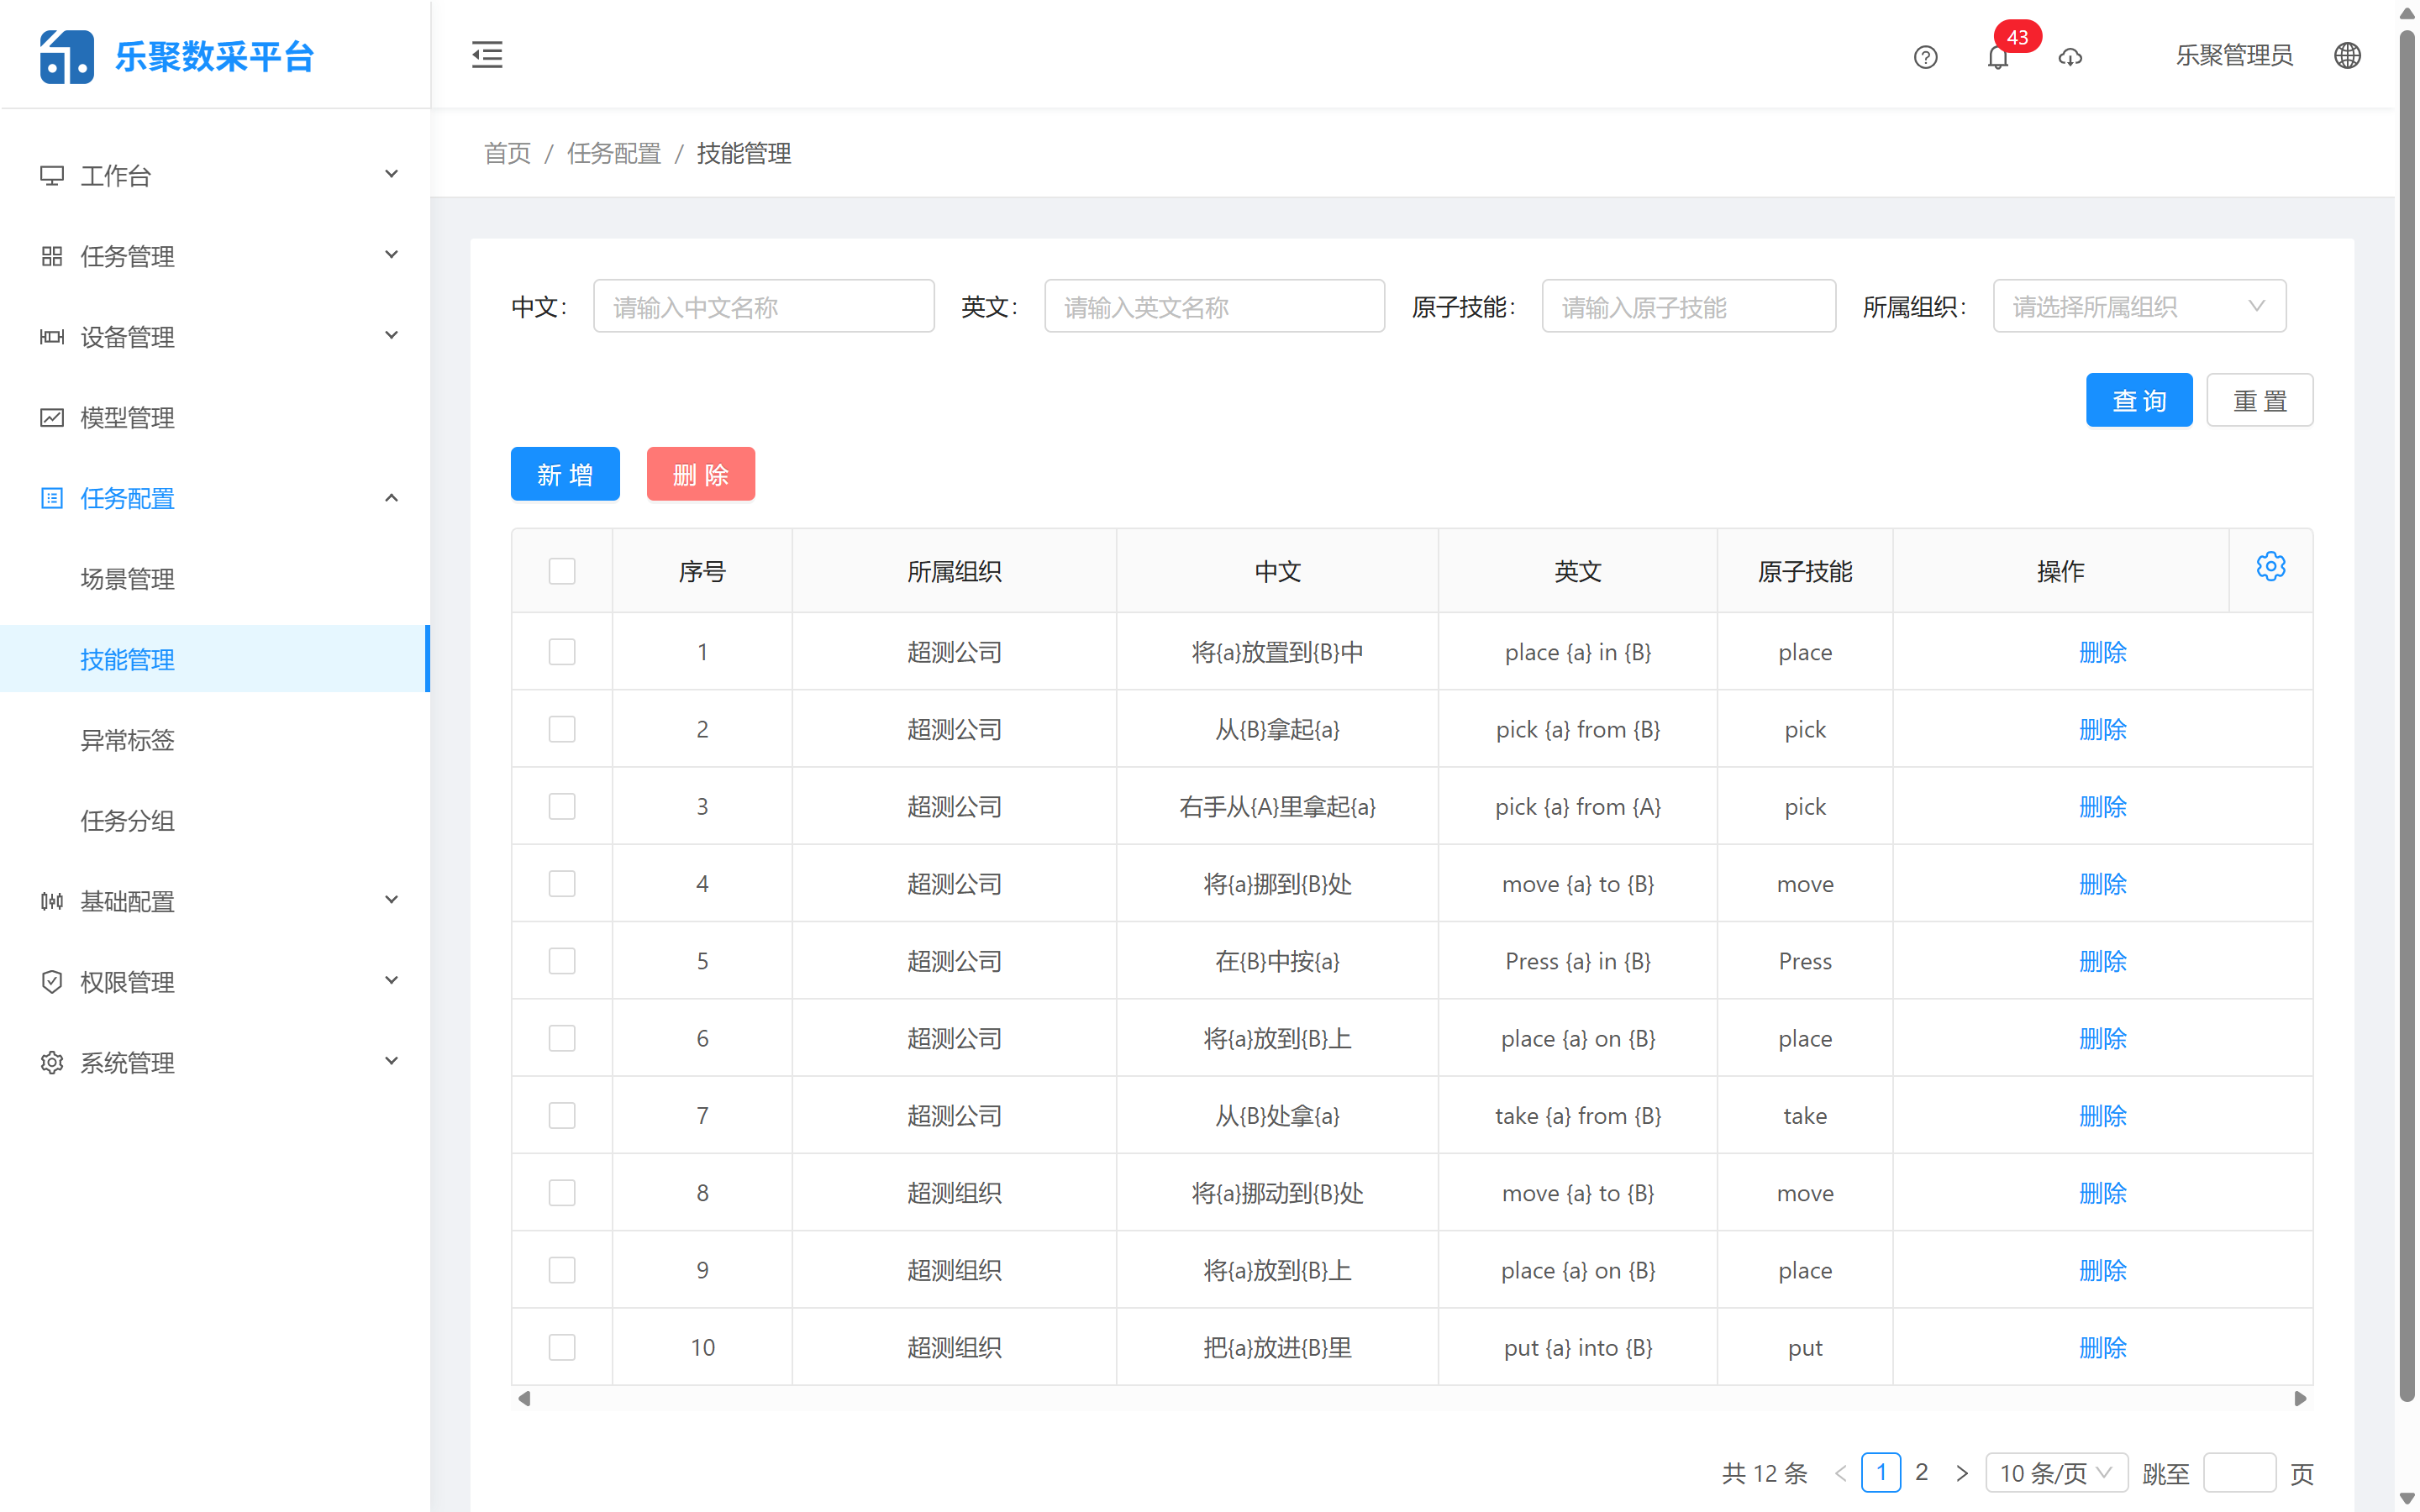Delete the Press skill in row 5
2420x1512 pixels.
2103,961
